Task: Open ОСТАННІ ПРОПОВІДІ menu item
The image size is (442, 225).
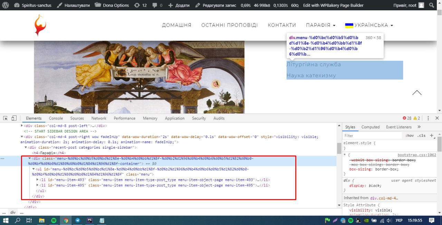Action: [230, 25]
